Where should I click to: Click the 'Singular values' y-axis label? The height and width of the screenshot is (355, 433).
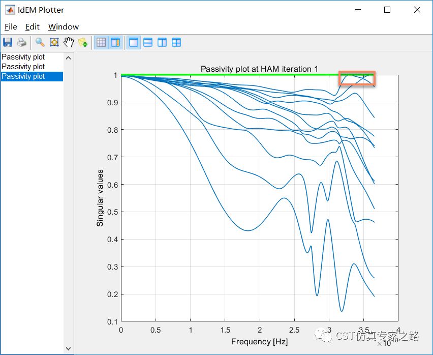100,198
